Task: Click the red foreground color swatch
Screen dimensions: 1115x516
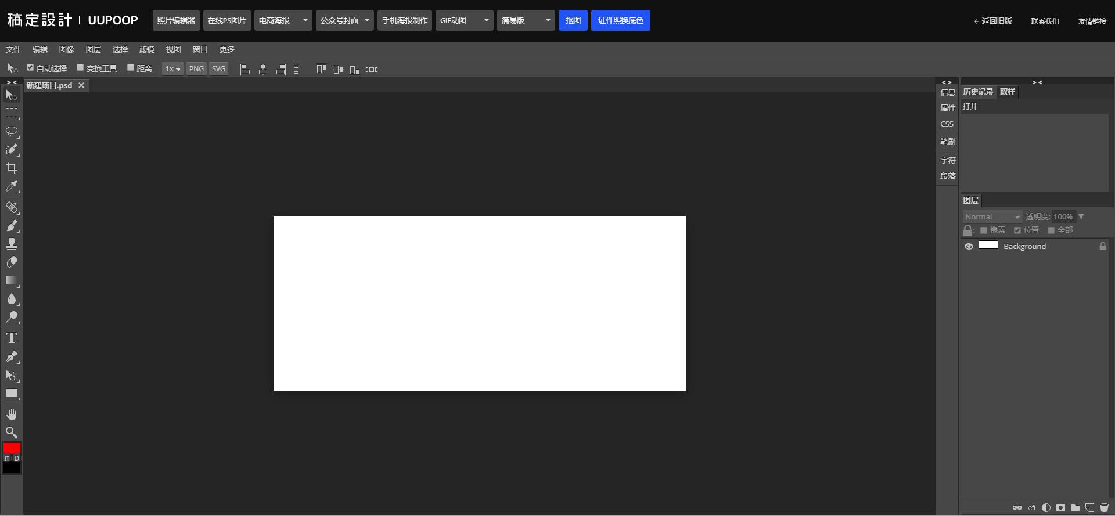Action: click(x=12, y=448)
